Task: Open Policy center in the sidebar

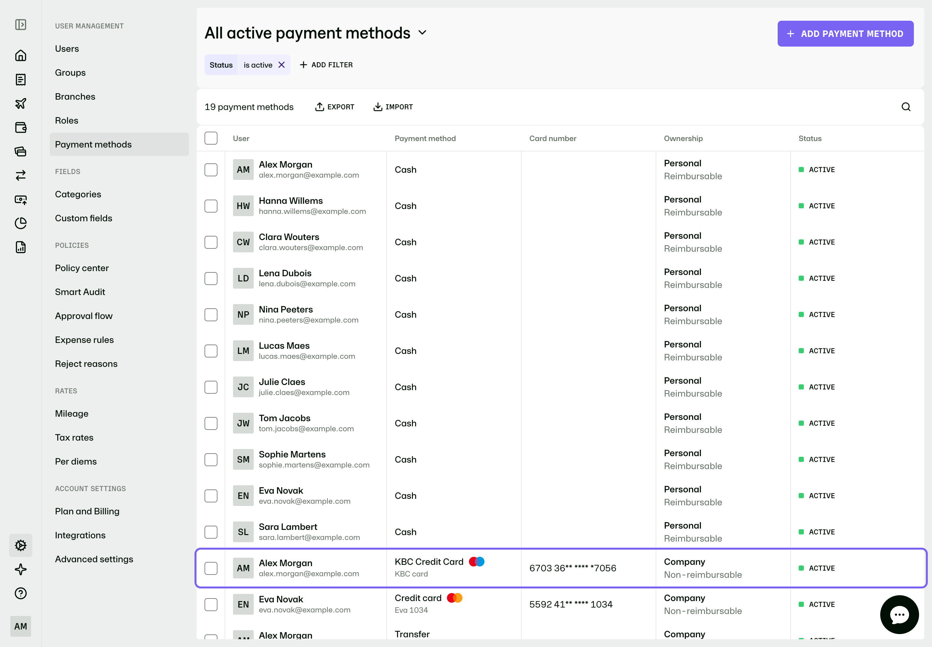Action: coord(82,268)
